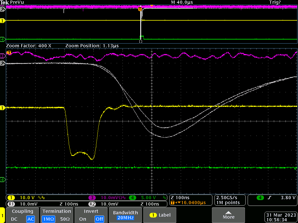Click the magenta channel 3 waveform marker
The width and height of the screenshot is (298, 223).
(x=3, y=55)
